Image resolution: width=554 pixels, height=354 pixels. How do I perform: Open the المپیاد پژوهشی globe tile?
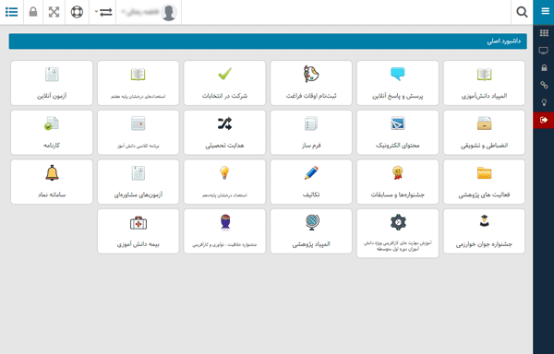[x=311, y=231]
